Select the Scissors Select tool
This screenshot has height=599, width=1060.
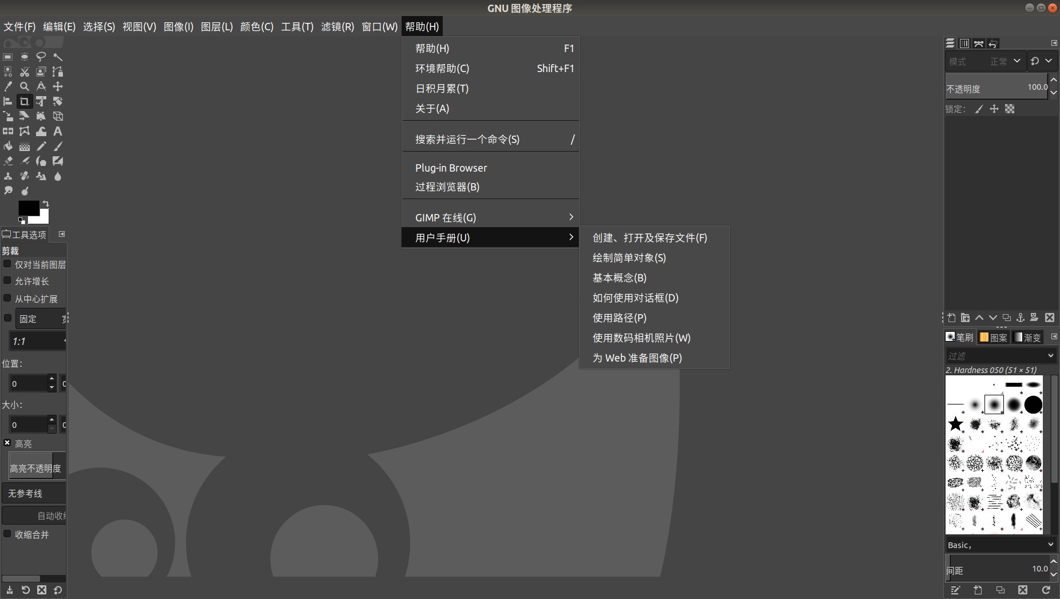tap(25, 72)
